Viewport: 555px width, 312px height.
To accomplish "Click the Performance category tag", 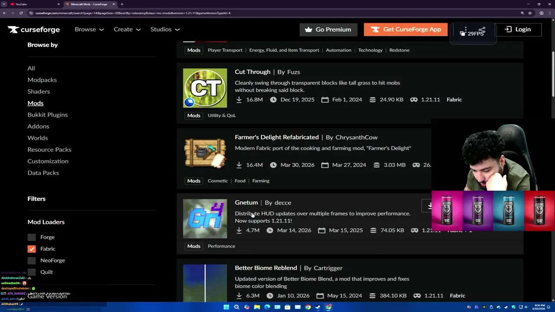I will point(221,246).
